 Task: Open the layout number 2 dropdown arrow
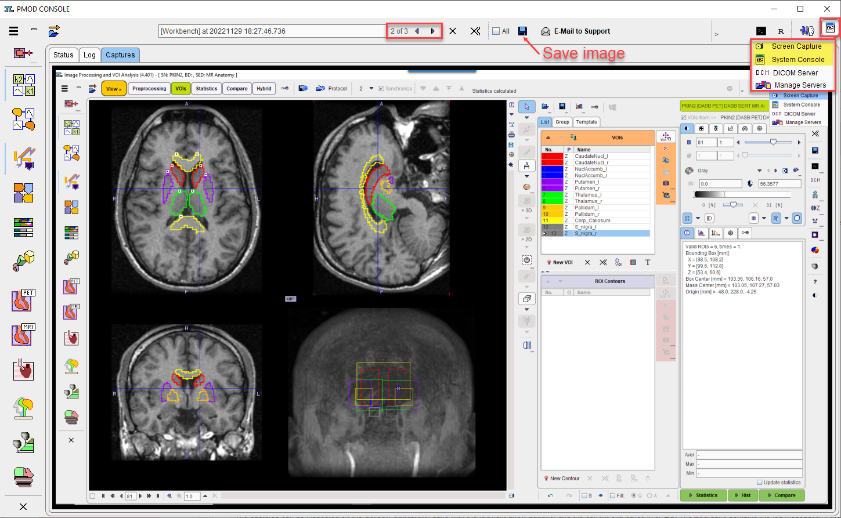[x=371, y=89]
